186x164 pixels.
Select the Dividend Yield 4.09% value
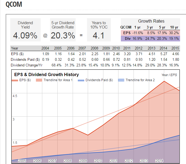pyautogui.click(x=25, y=35)
